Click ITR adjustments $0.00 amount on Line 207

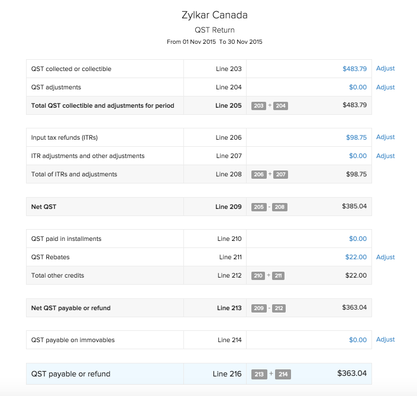357,156
